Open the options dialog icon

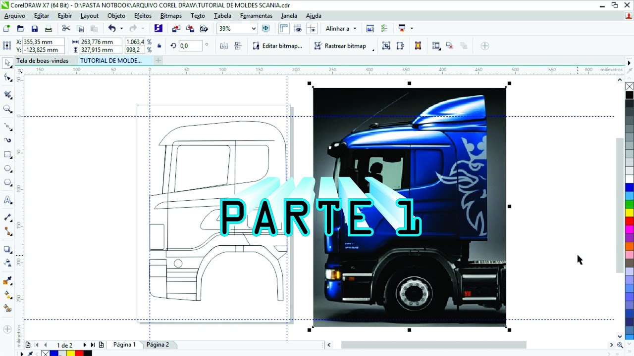(x=384, y=29)
